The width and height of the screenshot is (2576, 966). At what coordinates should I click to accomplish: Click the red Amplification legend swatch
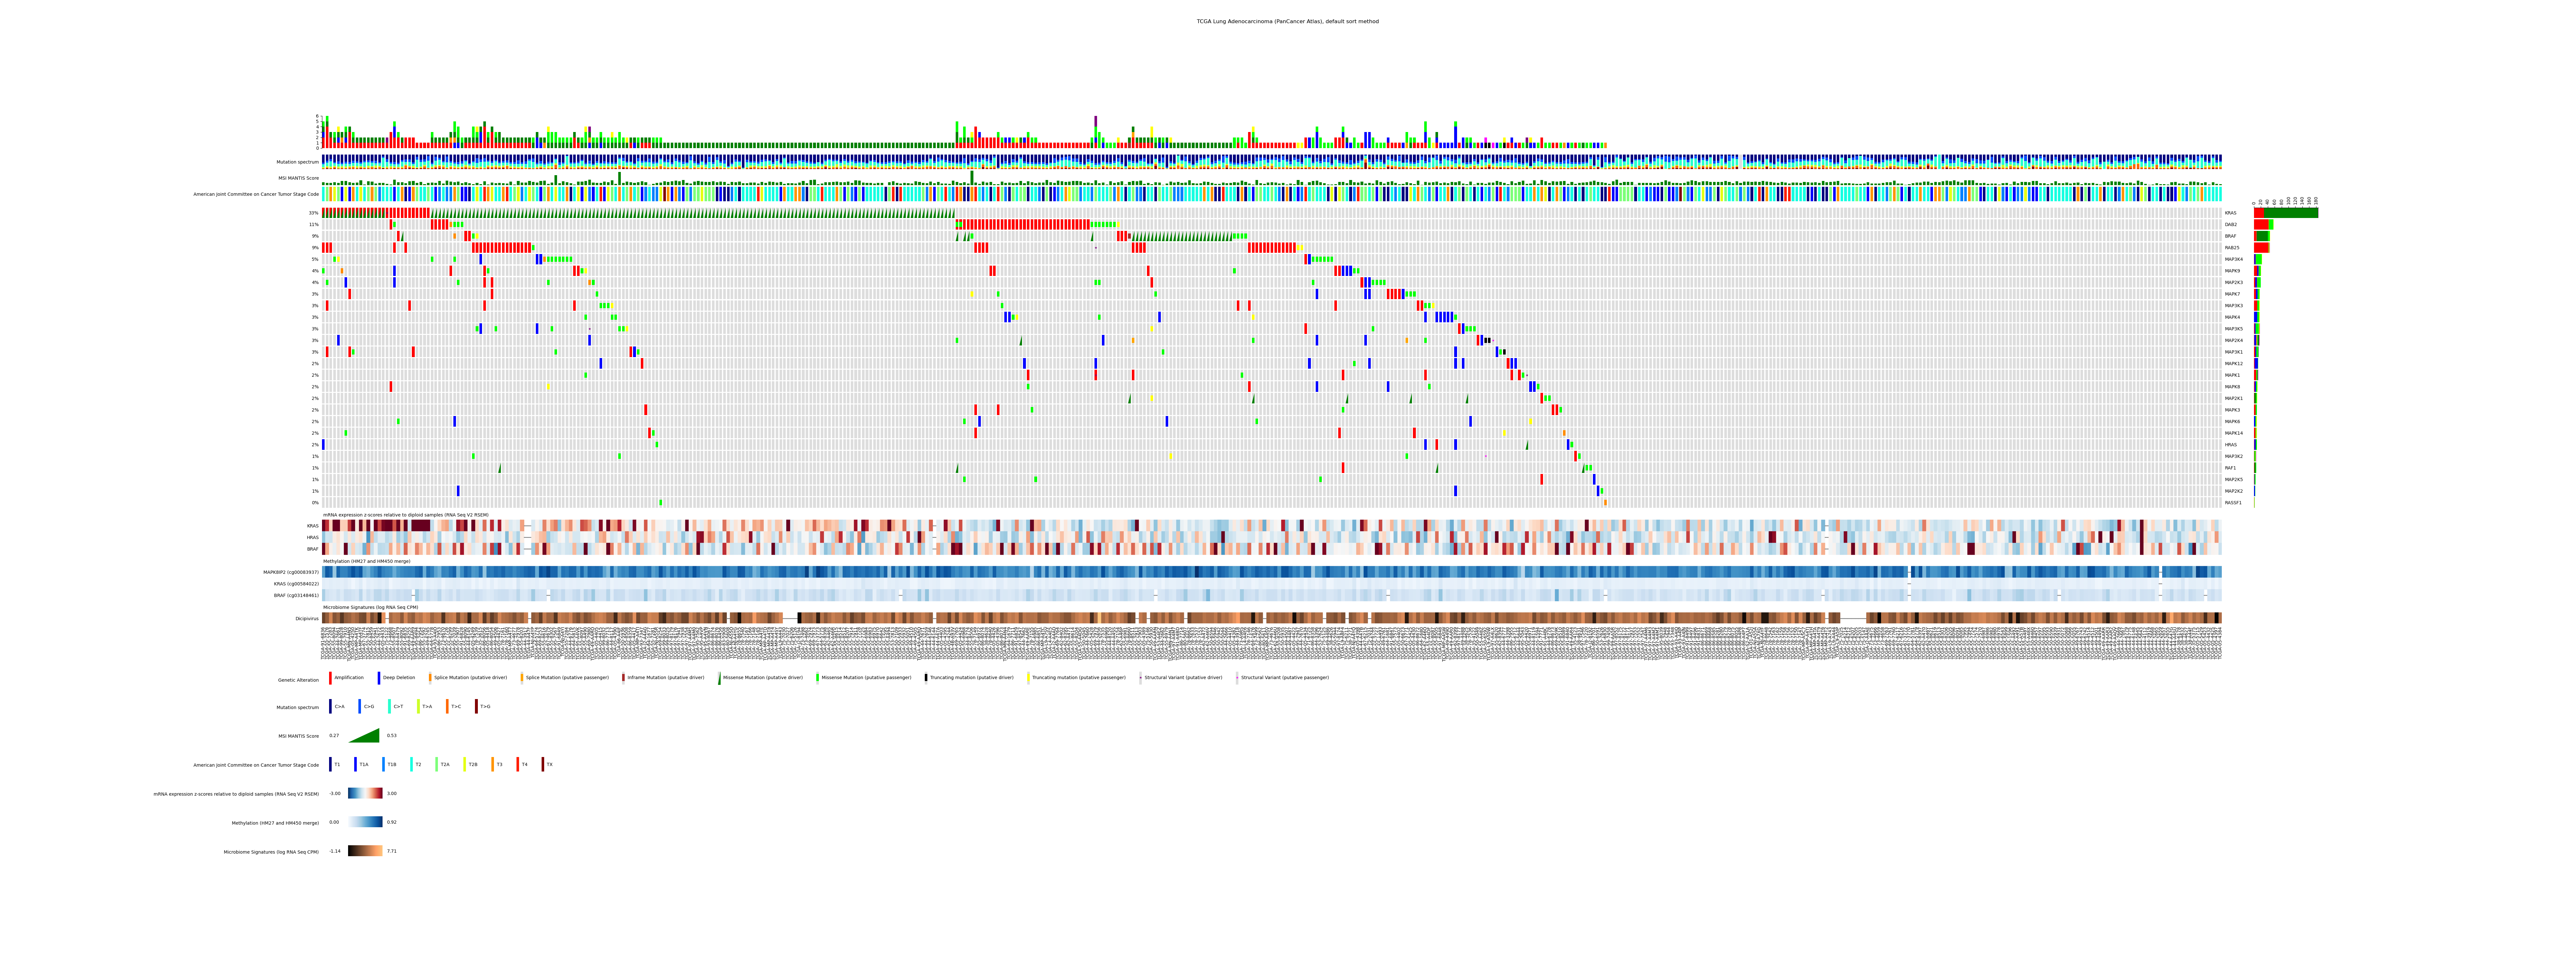click(330, 678)
